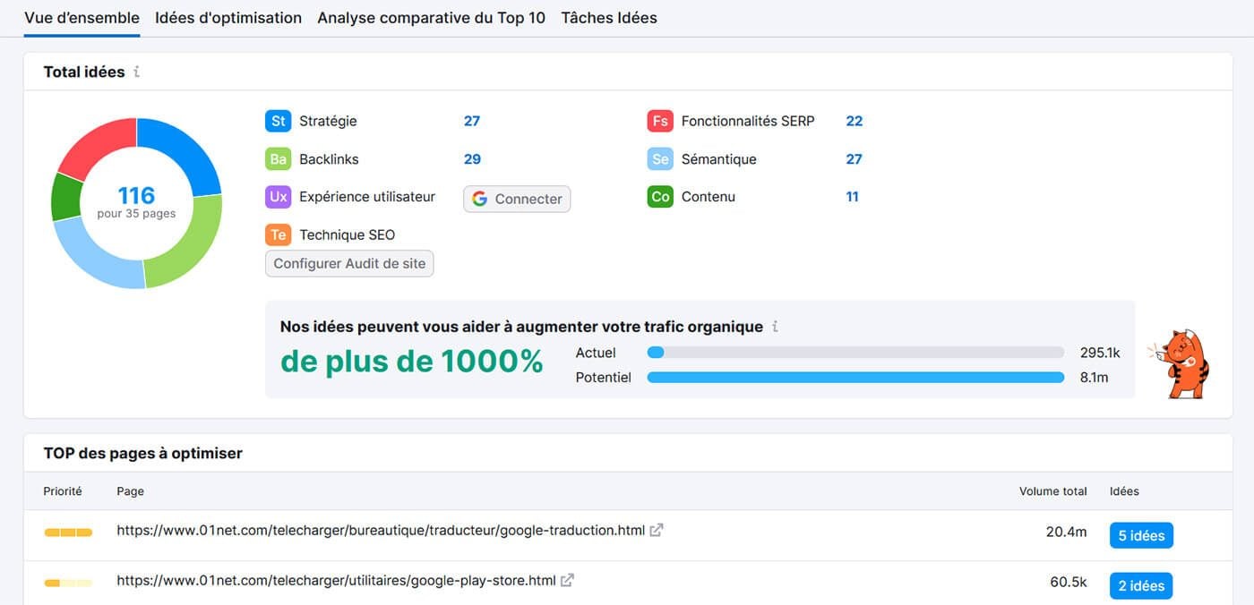Click the Fs Fonctionnalités SERP icon
The image size is (1254, 605).
pos(660,121)
